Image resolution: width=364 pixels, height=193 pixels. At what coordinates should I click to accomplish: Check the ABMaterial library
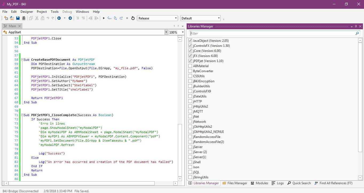(x=190, y=66)
